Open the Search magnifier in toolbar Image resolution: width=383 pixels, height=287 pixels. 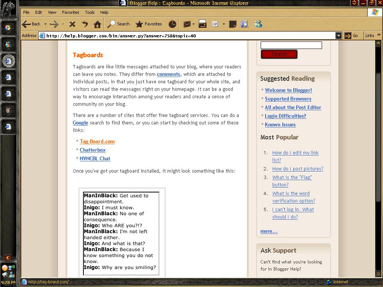click(119, 24)
